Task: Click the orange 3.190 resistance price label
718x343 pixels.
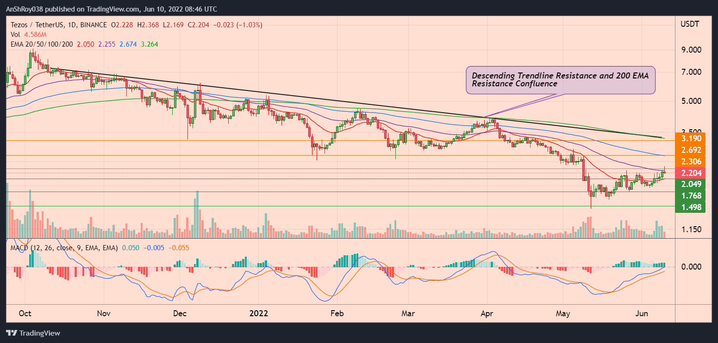Action: coord(690,138)
